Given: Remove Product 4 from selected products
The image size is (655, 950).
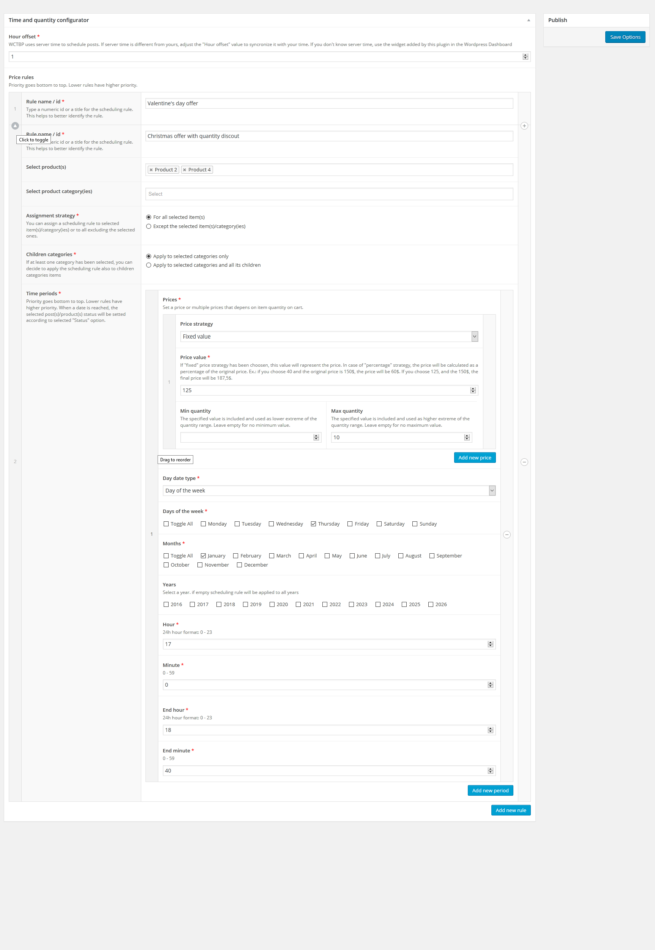Looking at the screenshot, I should pos(185,169).
